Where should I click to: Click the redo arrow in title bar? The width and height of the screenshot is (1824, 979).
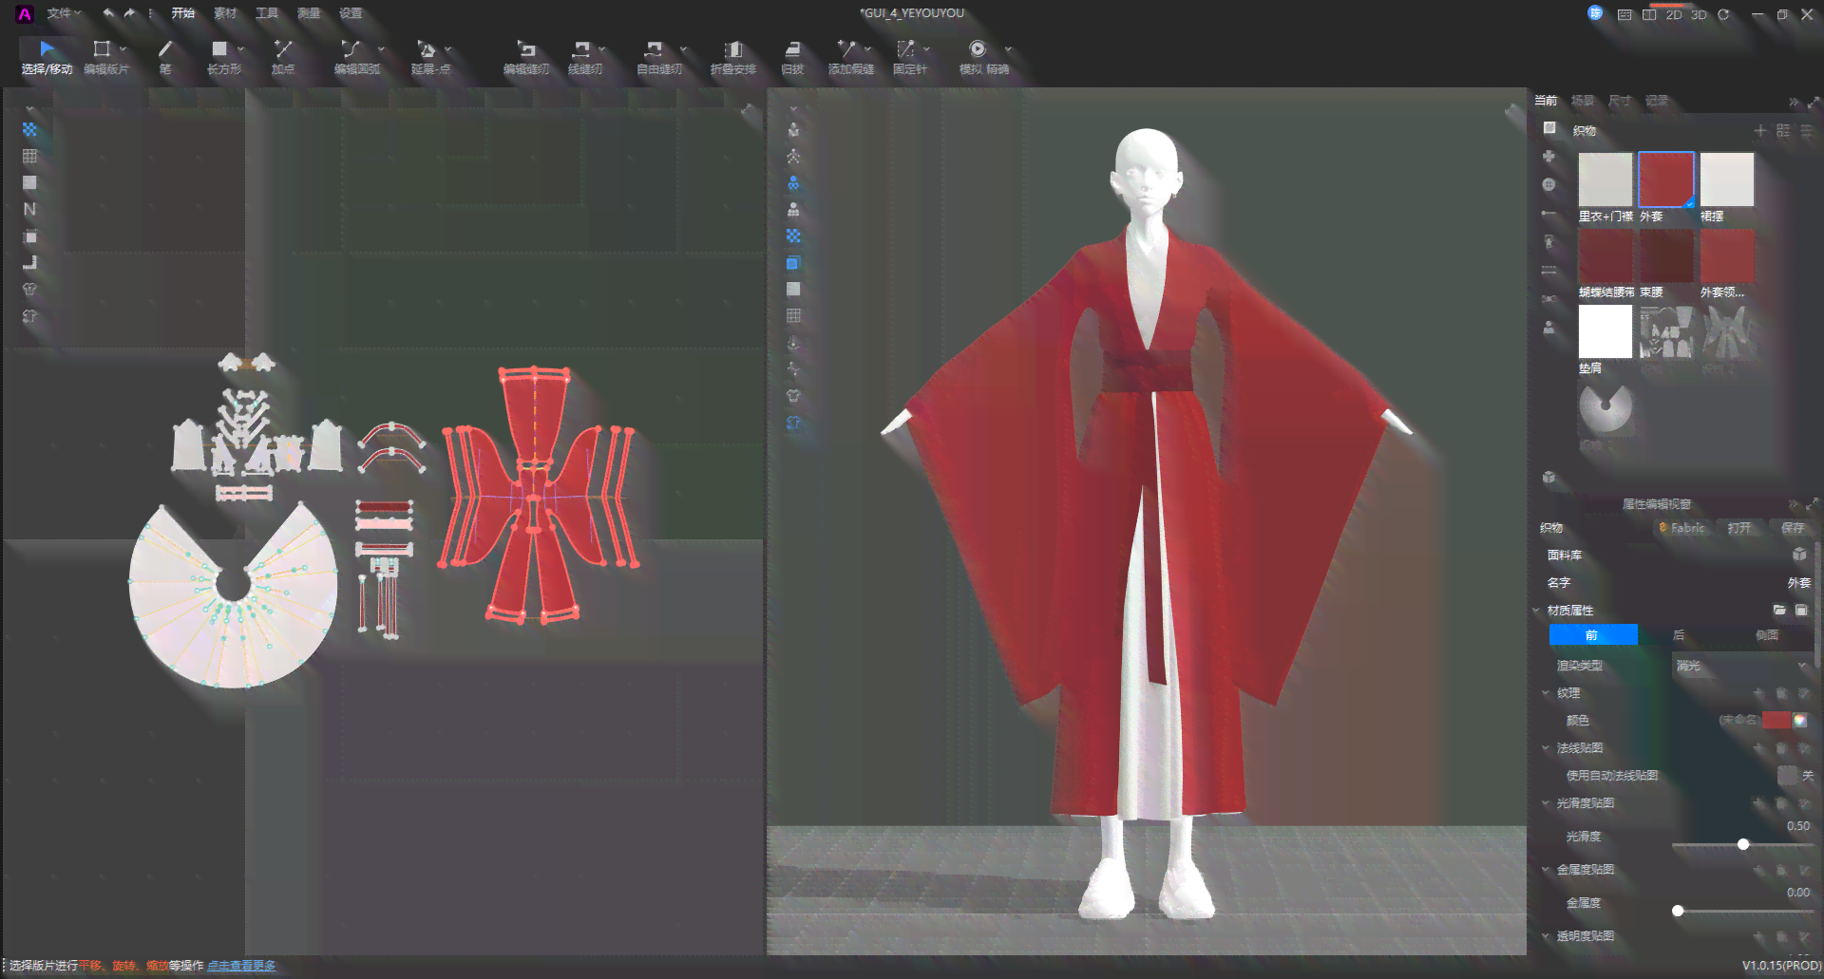click(x=130, y=13)
